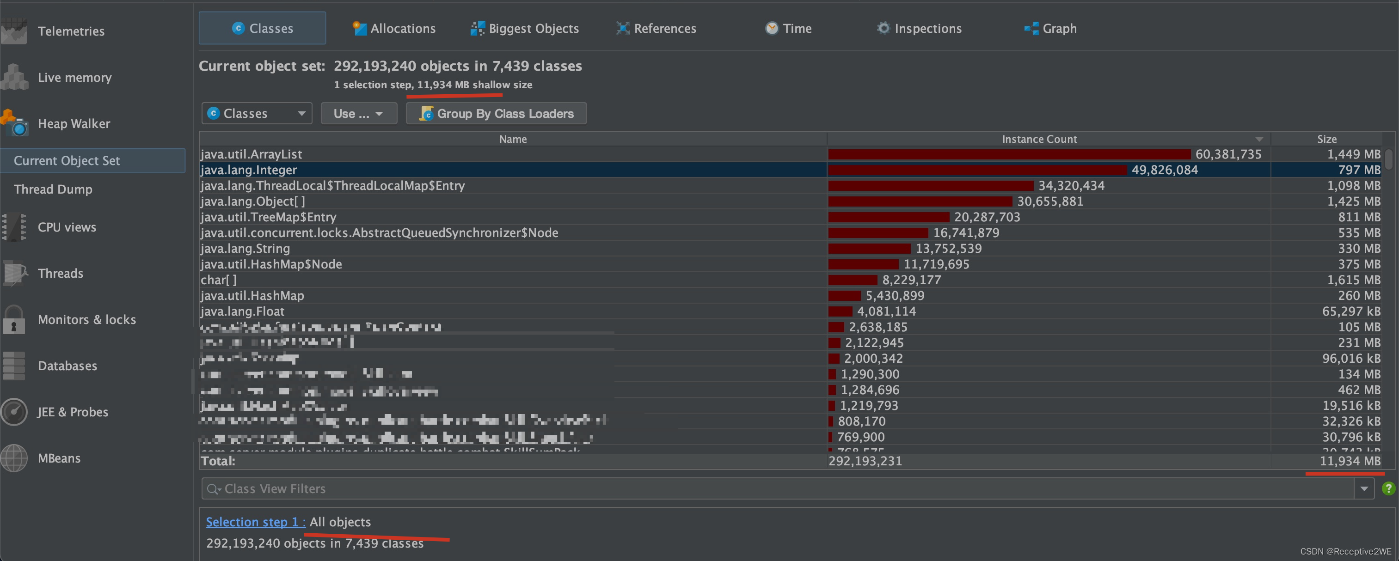Click the class loader icon on Group By button
The height and width of the screenshot is (561, 1399).
coord(426,114)
